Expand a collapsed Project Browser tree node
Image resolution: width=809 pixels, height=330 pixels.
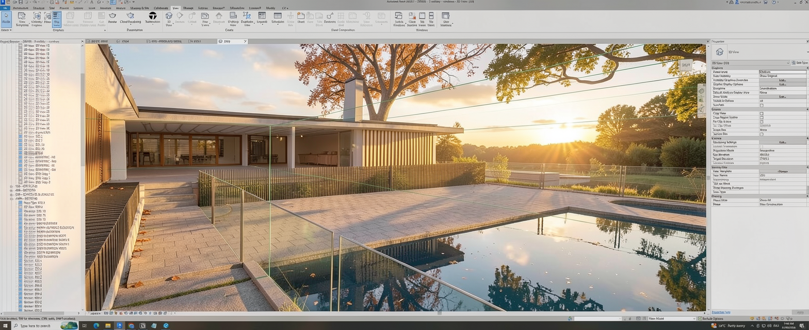tap(11, 186)
